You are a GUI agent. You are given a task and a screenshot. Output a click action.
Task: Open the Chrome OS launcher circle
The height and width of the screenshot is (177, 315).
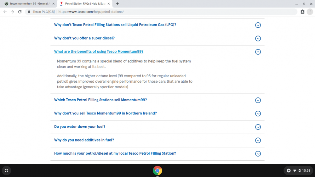[6, 171]
